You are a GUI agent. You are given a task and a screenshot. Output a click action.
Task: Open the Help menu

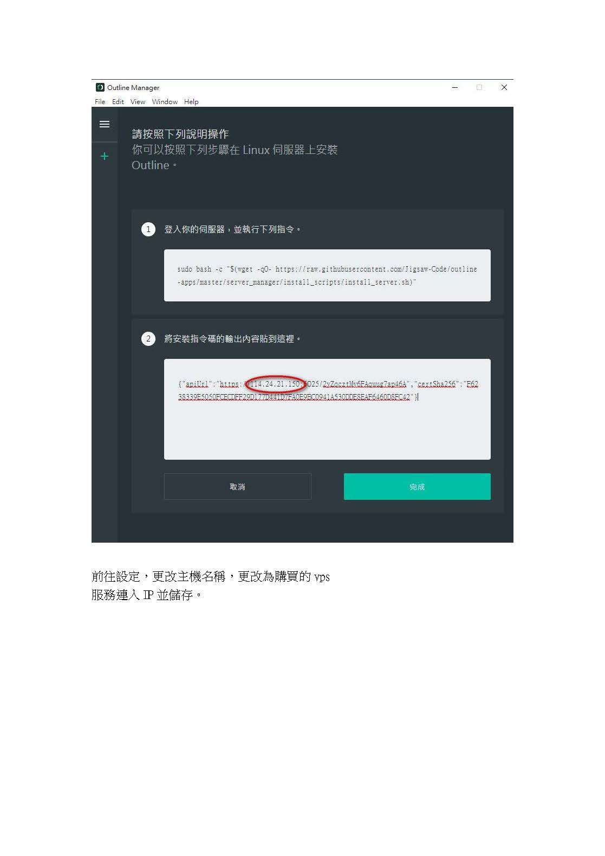tap(191, 101)
